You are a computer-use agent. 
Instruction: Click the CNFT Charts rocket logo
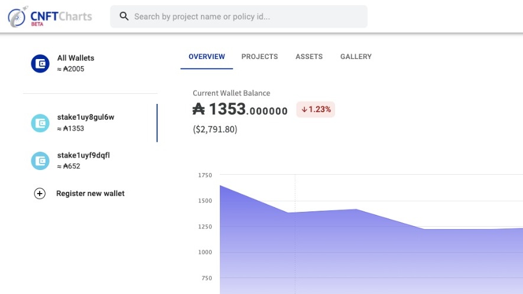click(17, 17)
